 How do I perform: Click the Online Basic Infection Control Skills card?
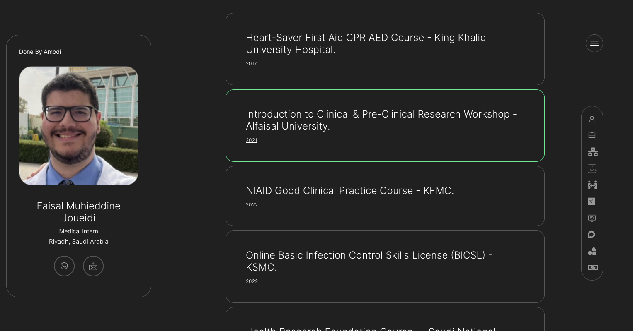tap(385, 266)
